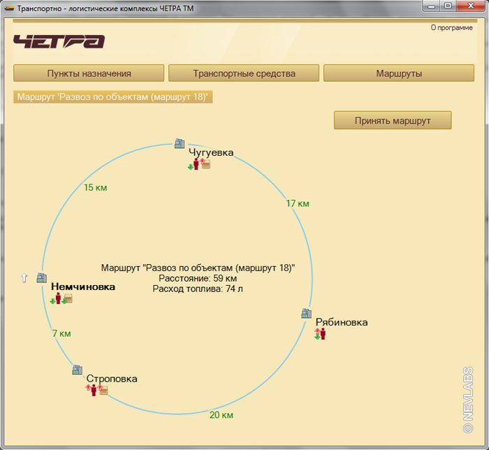Viewport: 489px width, 450px height.
Task: Select the Рябиновка stop label
Action: (342, 322)
